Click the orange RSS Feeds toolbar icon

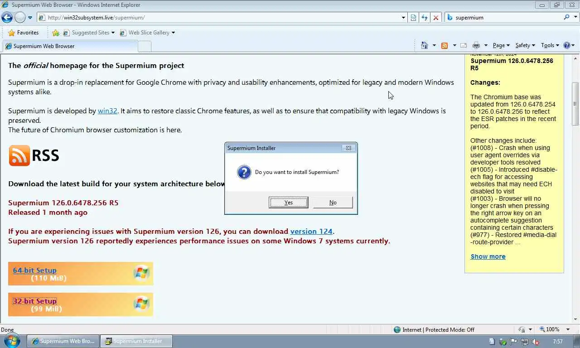[445, 45]
